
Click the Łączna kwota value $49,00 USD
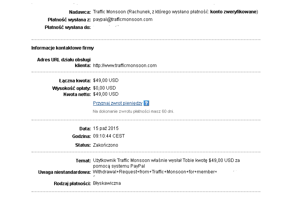[x=106, y=80]
